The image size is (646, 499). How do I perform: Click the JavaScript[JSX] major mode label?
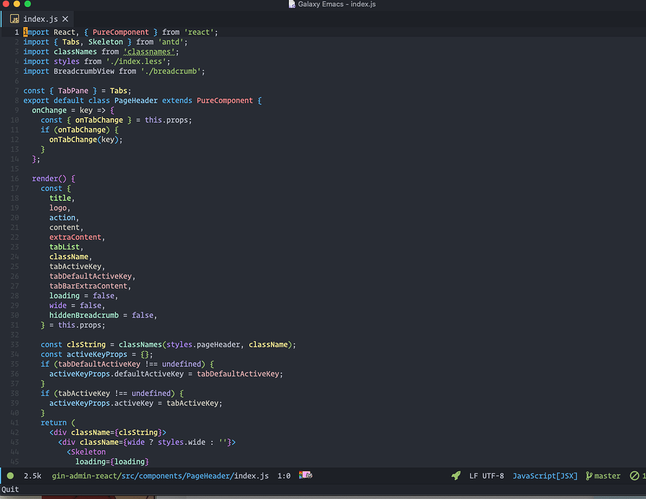click(544, 476)
